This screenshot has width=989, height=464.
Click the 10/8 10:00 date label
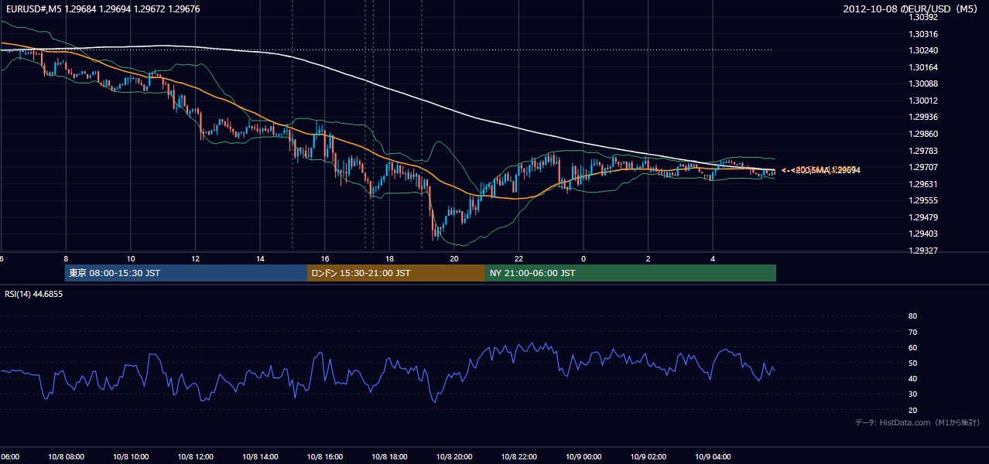[131, 456]
